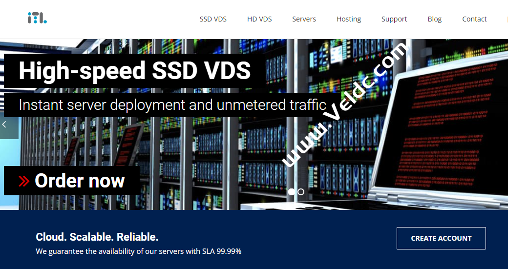Go to previous slide using left arrow
Screen dimensions: 508x269
(5, 125)
